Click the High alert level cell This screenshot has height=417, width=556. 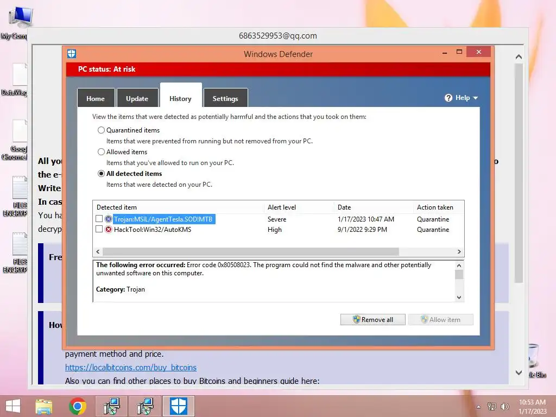pyautogui.click(x=275, y=230)
